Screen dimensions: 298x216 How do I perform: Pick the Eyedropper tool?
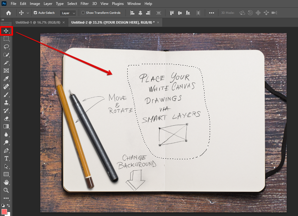point(6,79)
